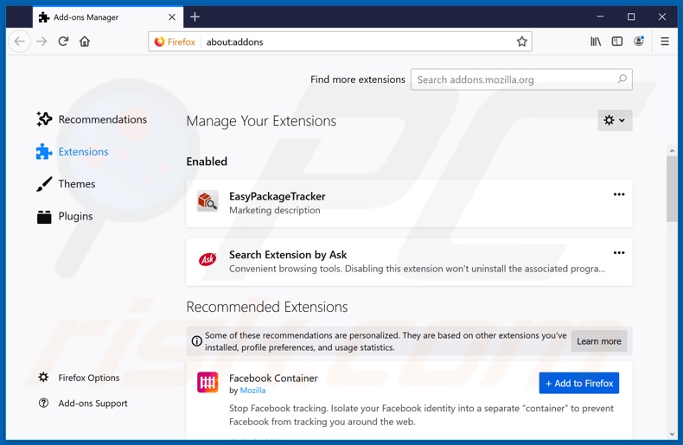This screenshot has width=683, height=445.
Task: Select the Add-ons Manager tab
Action: (107, 17)
